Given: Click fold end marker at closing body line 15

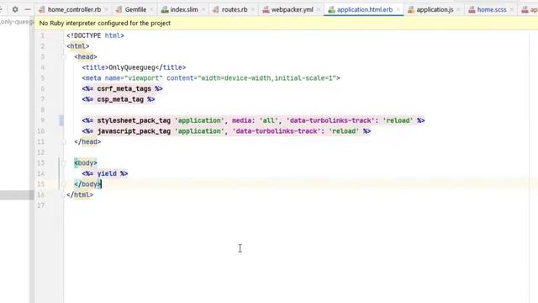Looking at the screenshot, I should pos(64,184).
